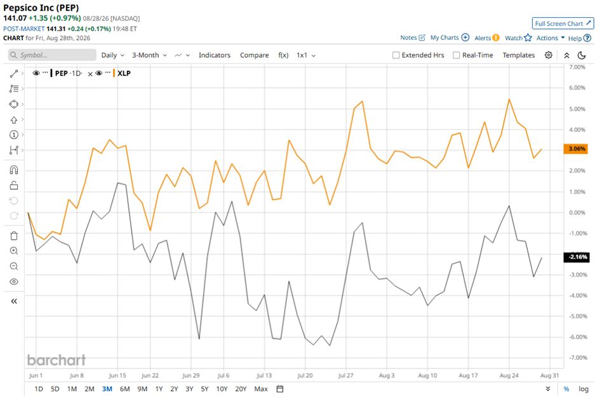Open the Indicators menu
The height and width of the screenshot is (397, 597).
pyautogui.click(x=215, y=55)
